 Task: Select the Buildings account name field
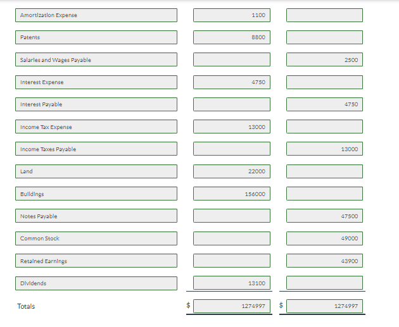click(96, 194)
